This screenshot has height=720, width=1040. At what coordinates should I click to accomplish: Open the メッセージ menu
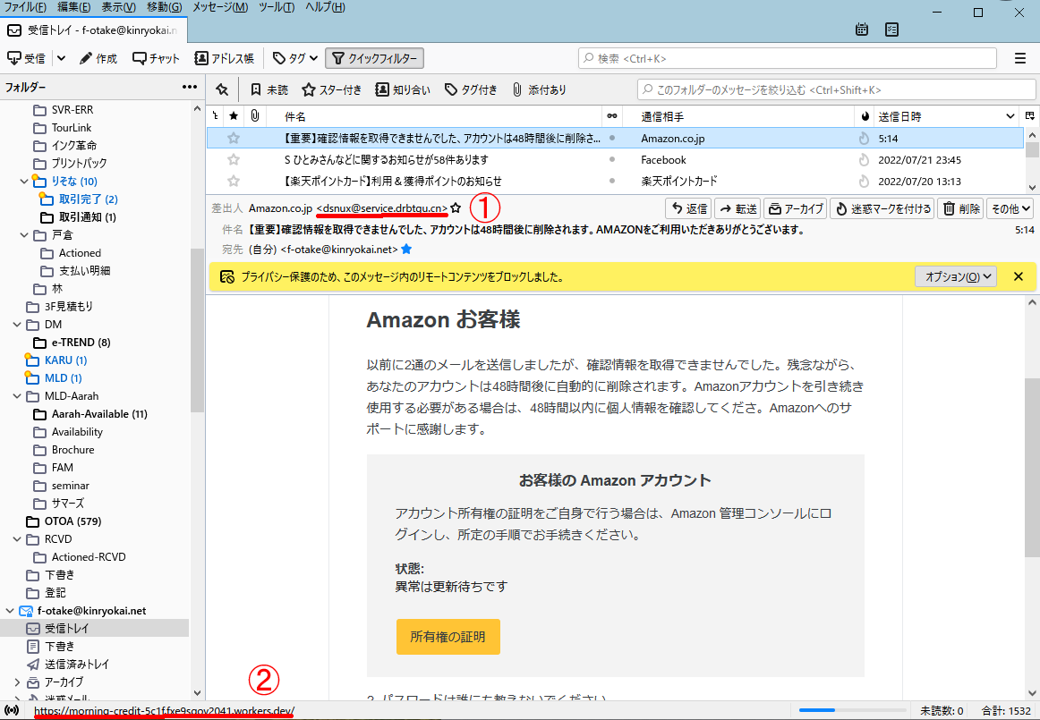(x=220, y=6)
